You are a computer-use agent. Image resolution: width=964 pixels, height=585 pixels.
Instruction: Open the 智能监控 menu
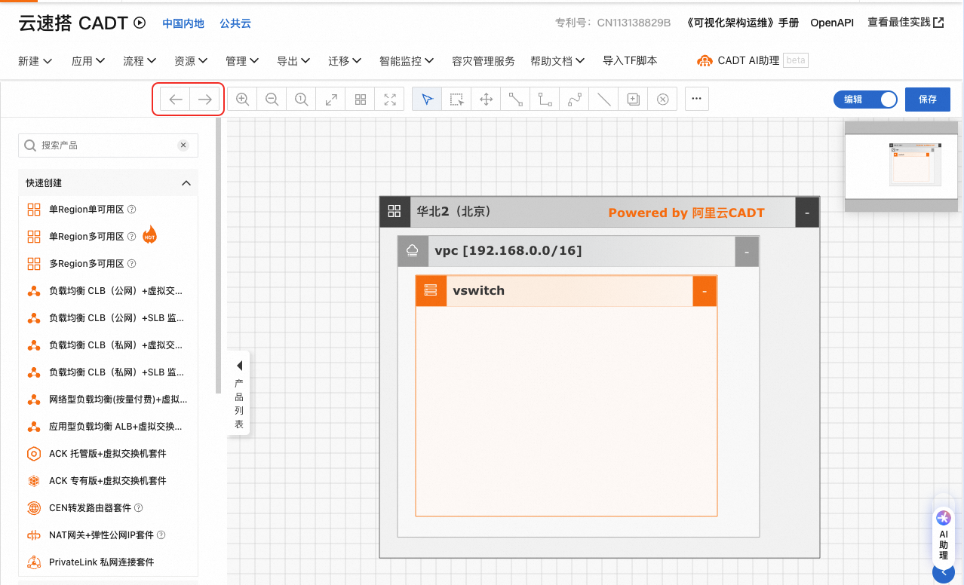pos(407,61)
